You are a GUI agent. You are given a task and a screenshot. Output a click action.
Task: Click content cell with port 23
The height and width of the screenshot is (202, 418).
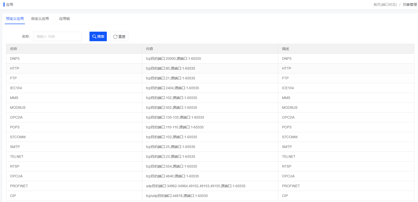(210, 157)
